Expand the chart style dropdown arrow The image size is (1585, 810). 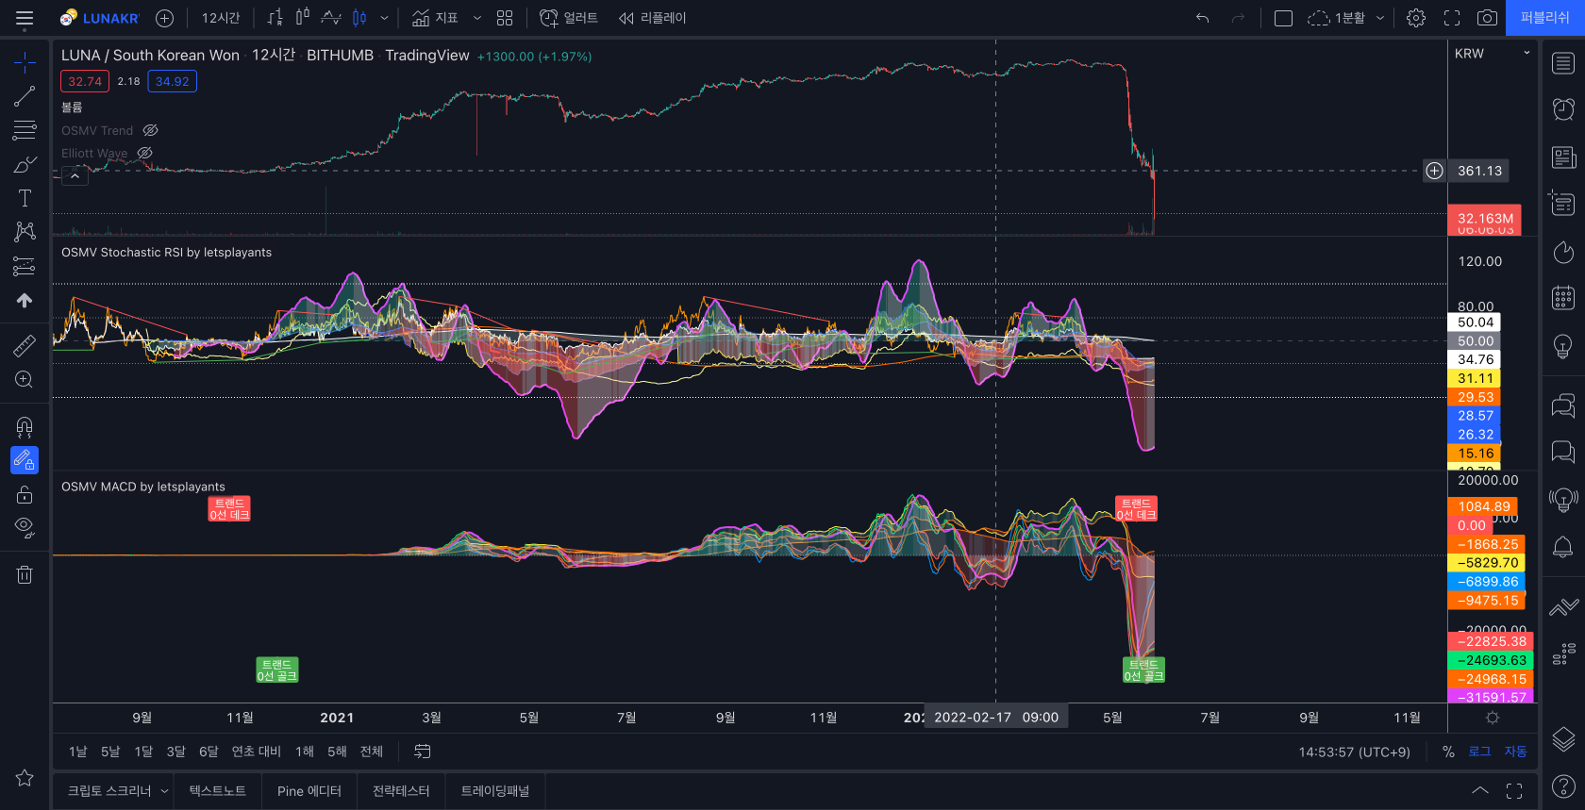point(384,18)
